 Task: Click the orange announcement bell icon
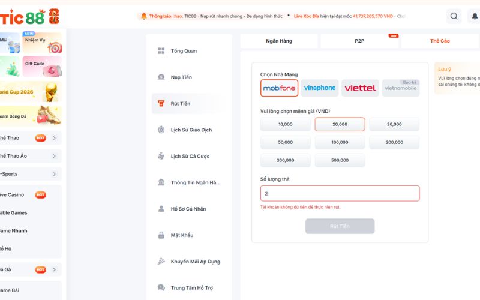(144, 16)
